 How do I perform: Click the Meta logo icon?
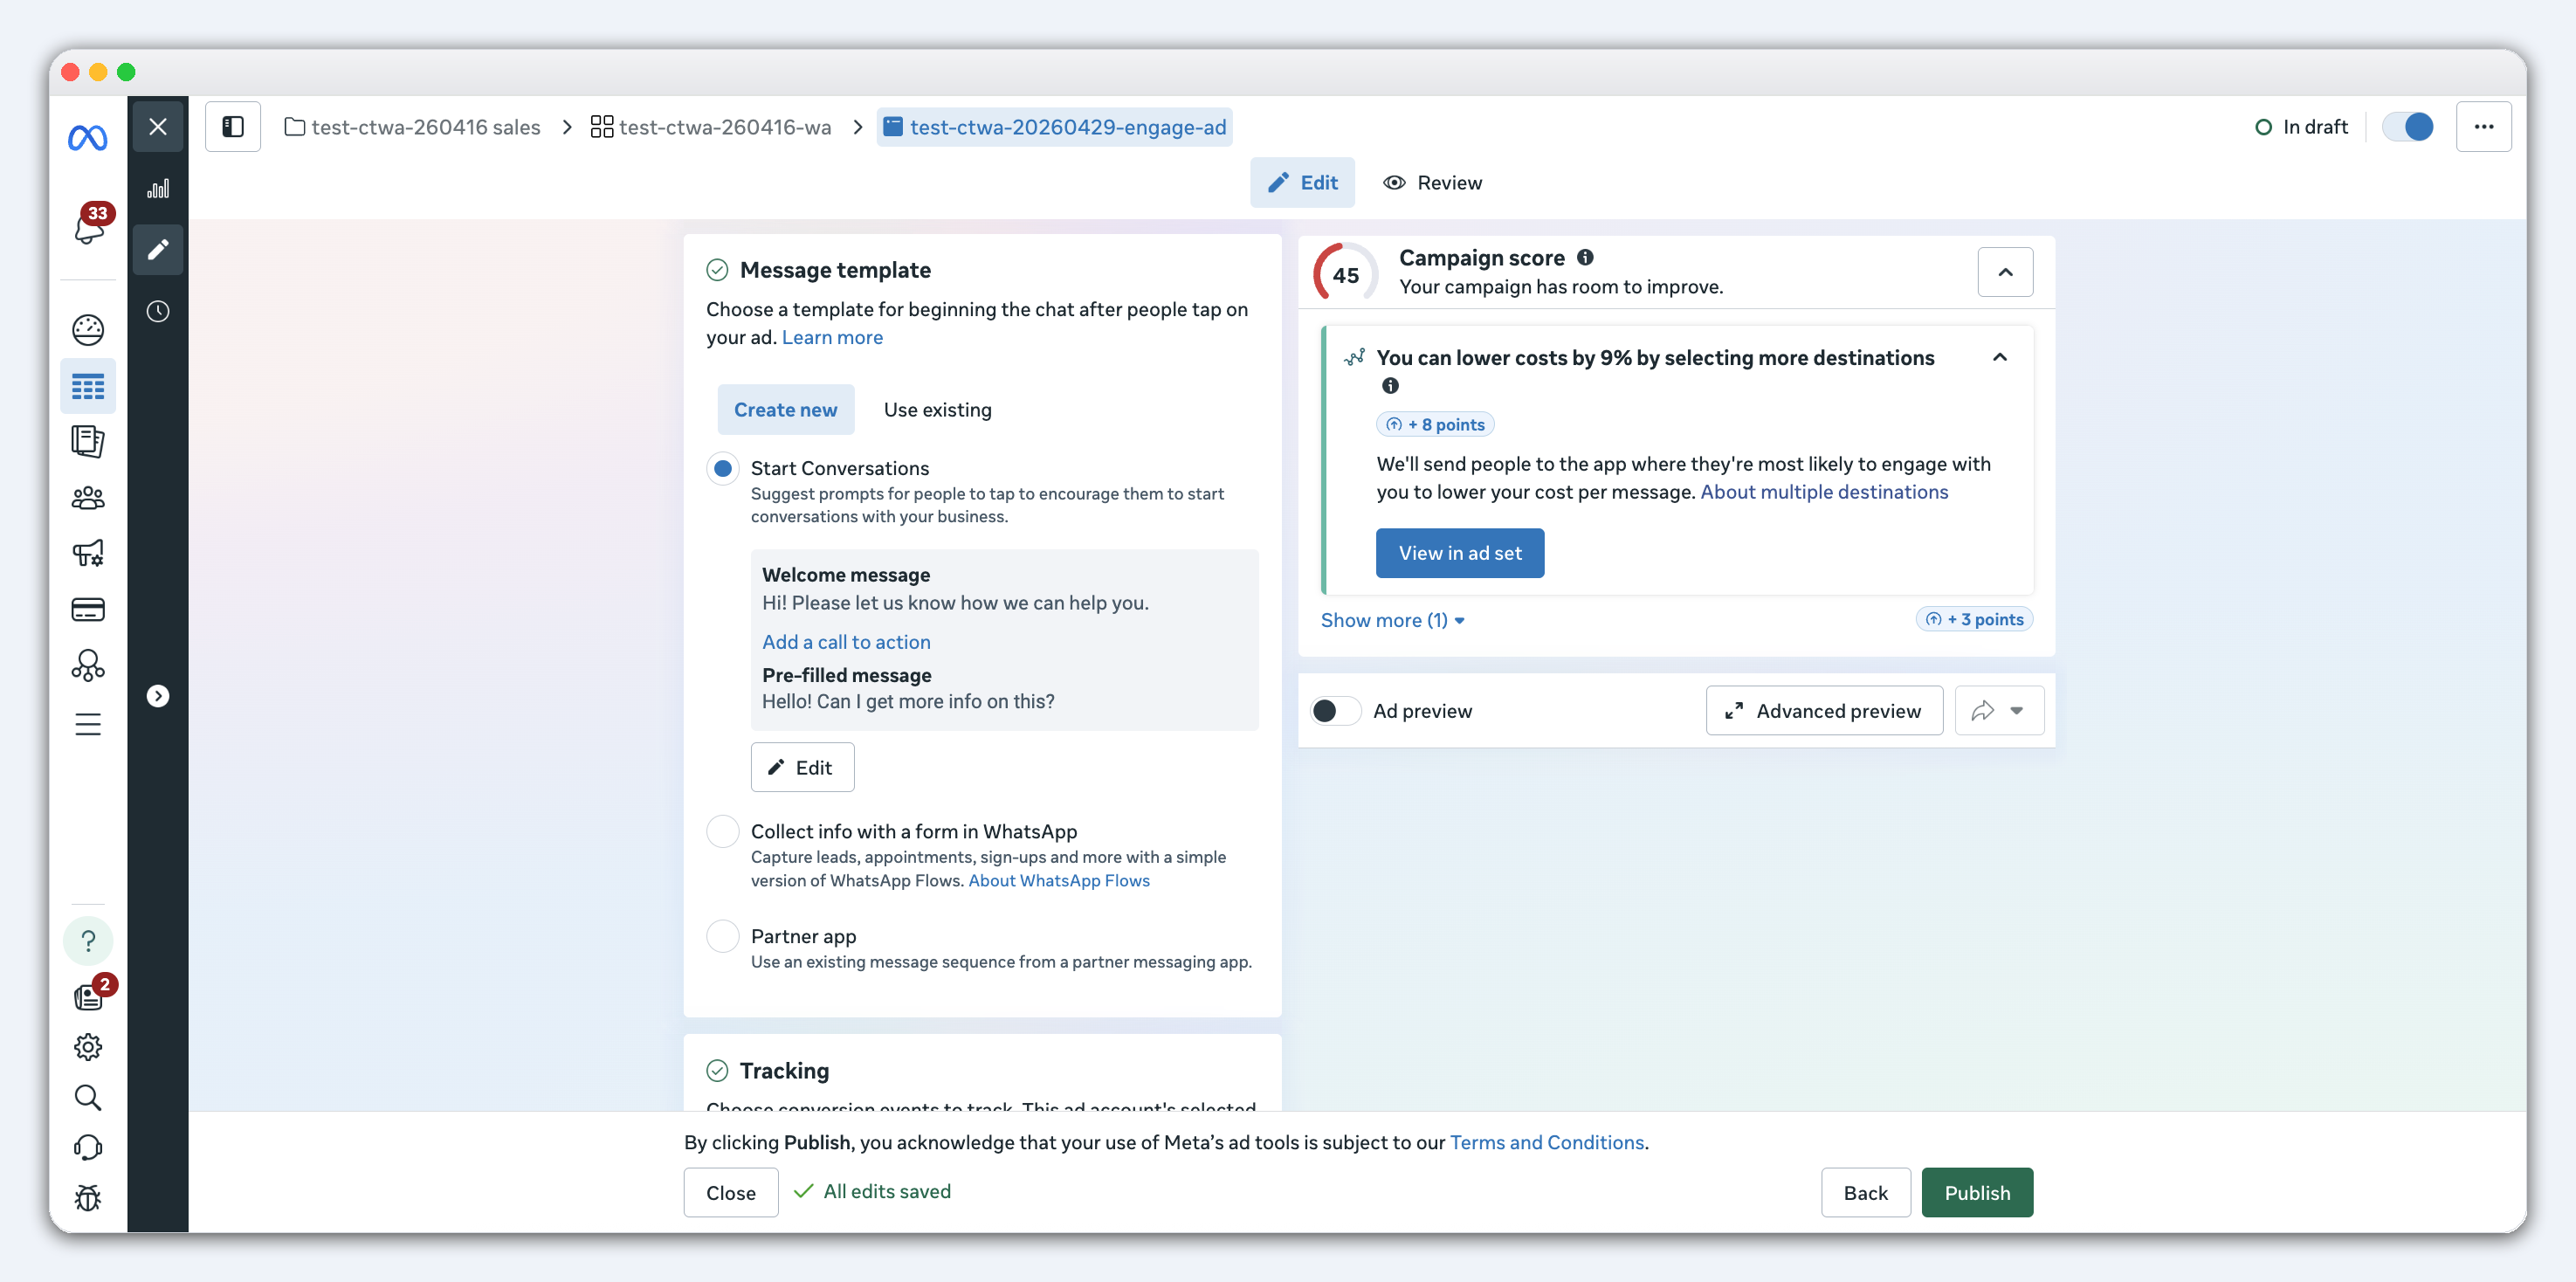coord(88,137)
